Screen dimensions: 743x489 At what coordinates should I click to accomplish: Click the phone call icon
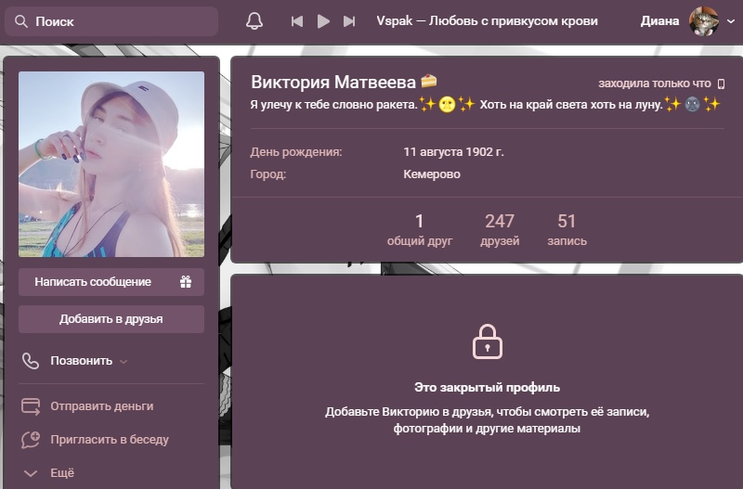31,361
